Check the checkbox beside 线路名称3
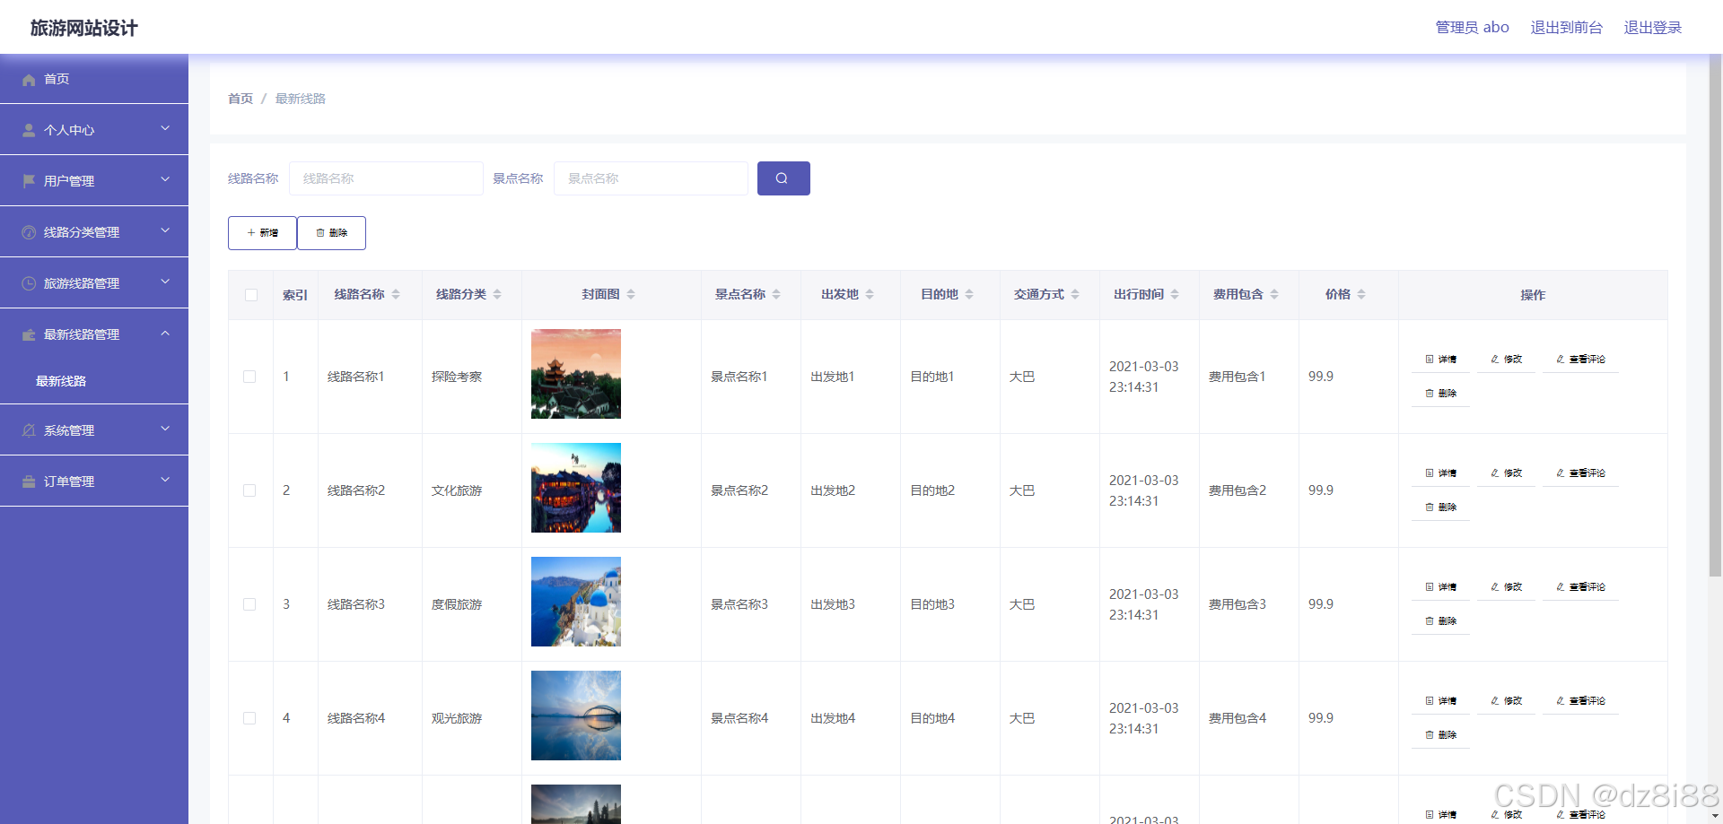This screenshot has height=824, width=1723. point(250,603)
